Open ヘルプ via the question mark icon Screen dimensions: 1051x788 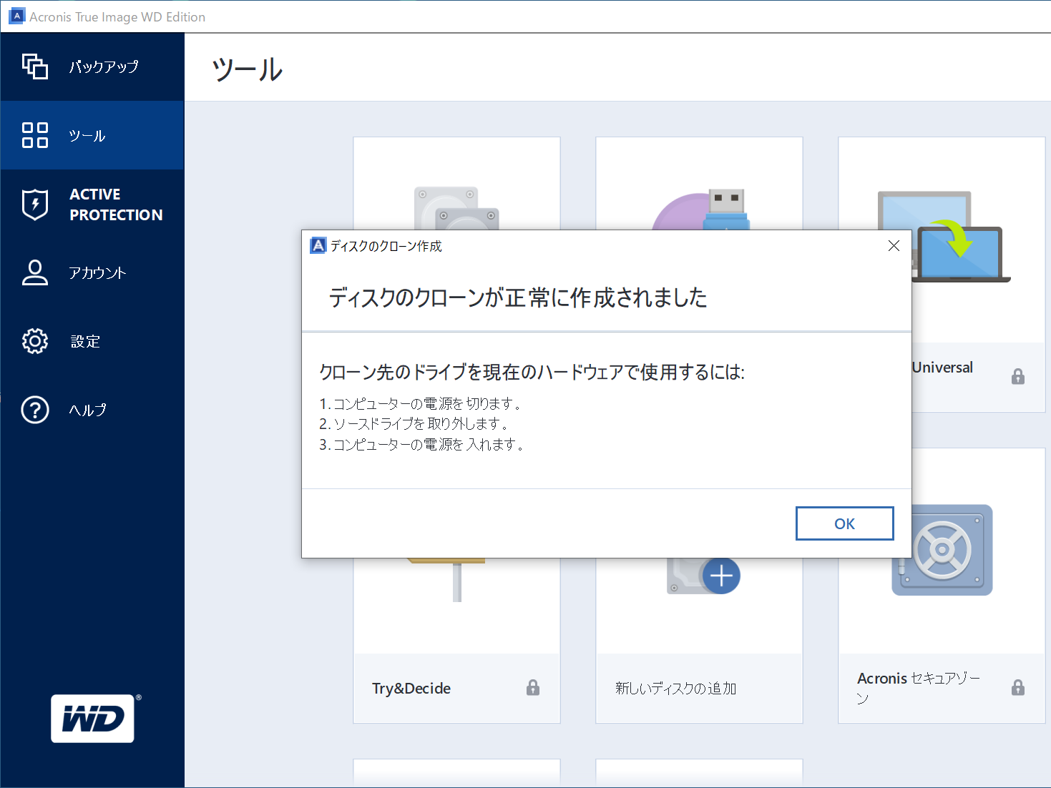point(34,410)
